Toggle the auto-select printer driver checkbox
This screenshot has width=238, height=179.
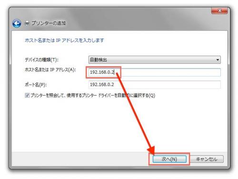click(x=27, y=95)
